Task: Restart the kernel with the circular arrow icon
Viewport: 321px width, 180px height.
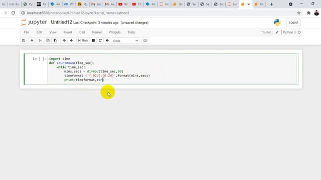Action: click(100, 40)
